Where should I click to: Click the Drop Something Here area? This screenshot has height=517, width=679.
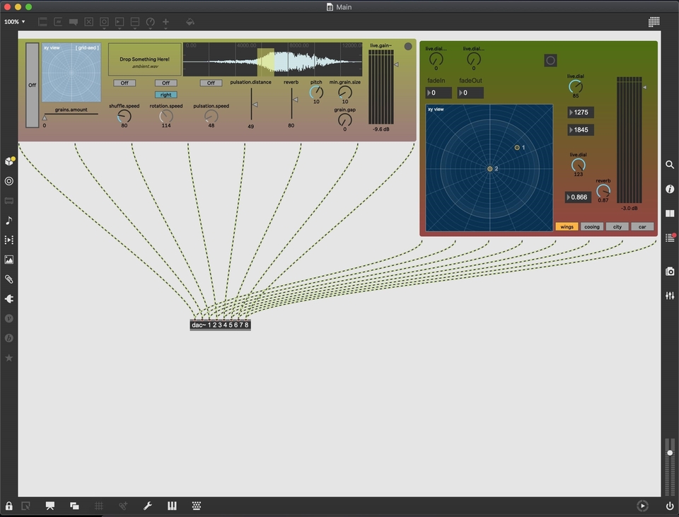coord(144,59)
